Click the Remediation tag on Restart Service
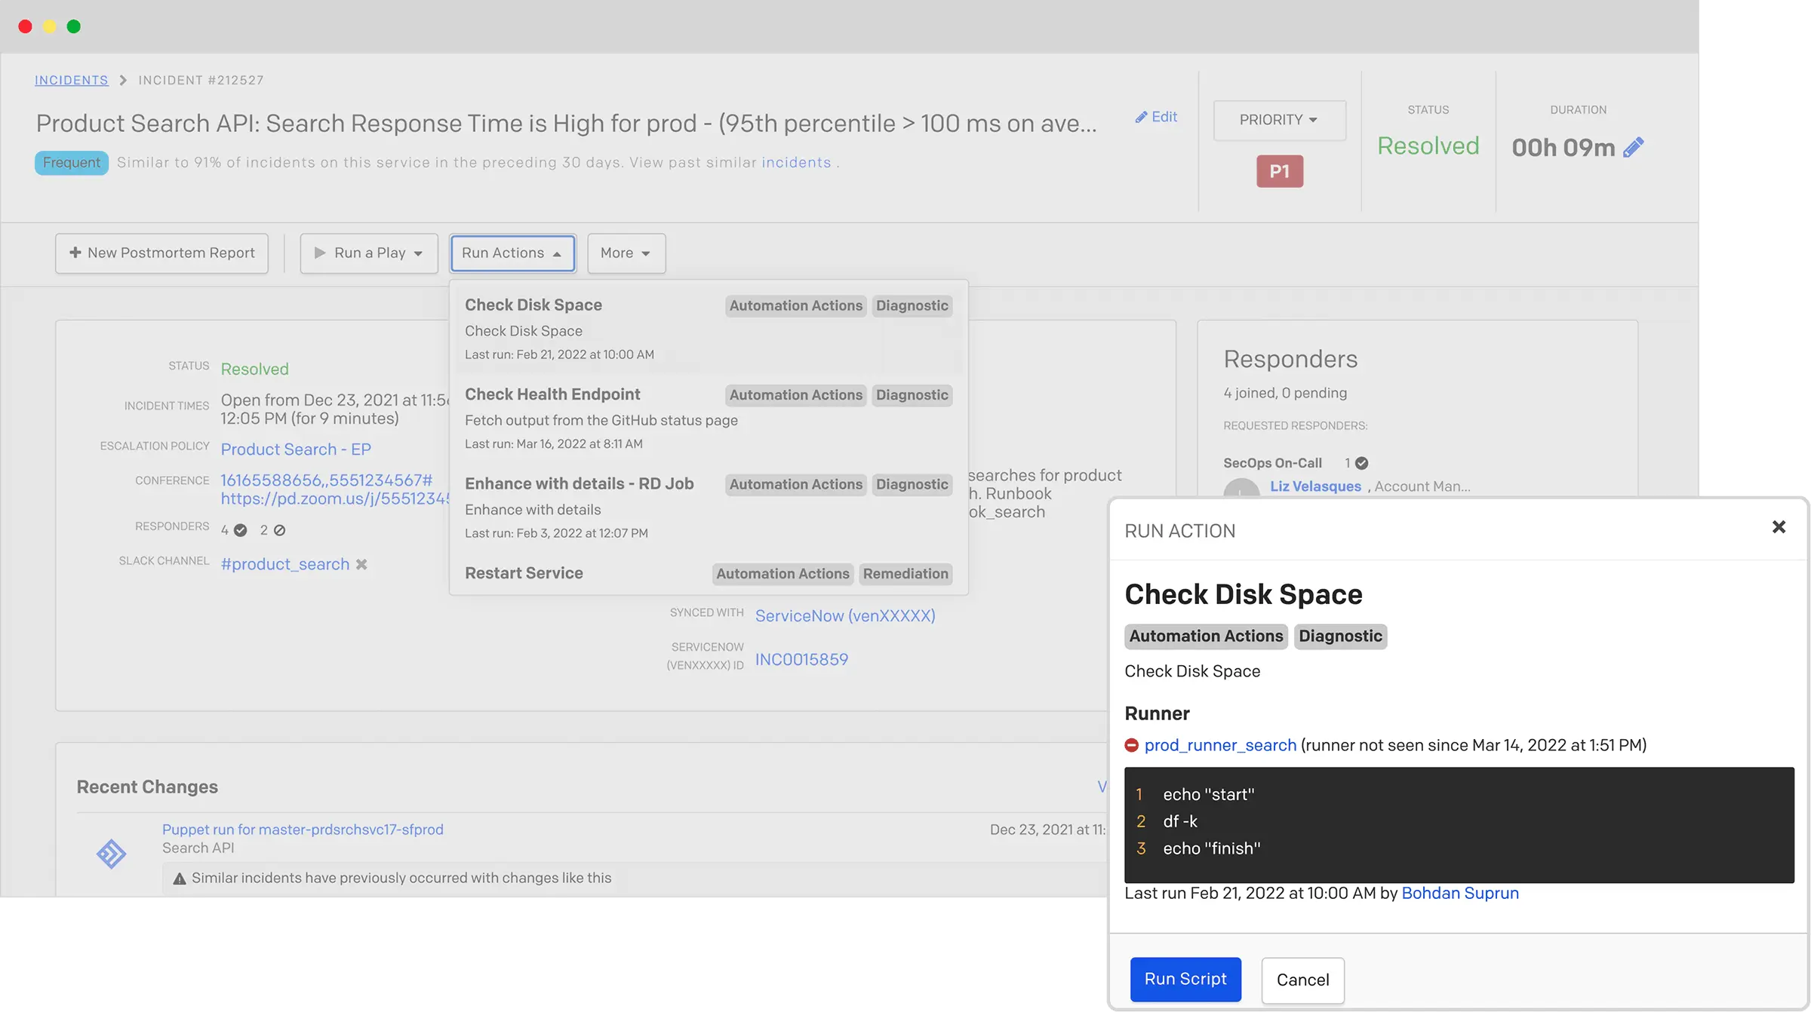 click(x=904, y=573)
